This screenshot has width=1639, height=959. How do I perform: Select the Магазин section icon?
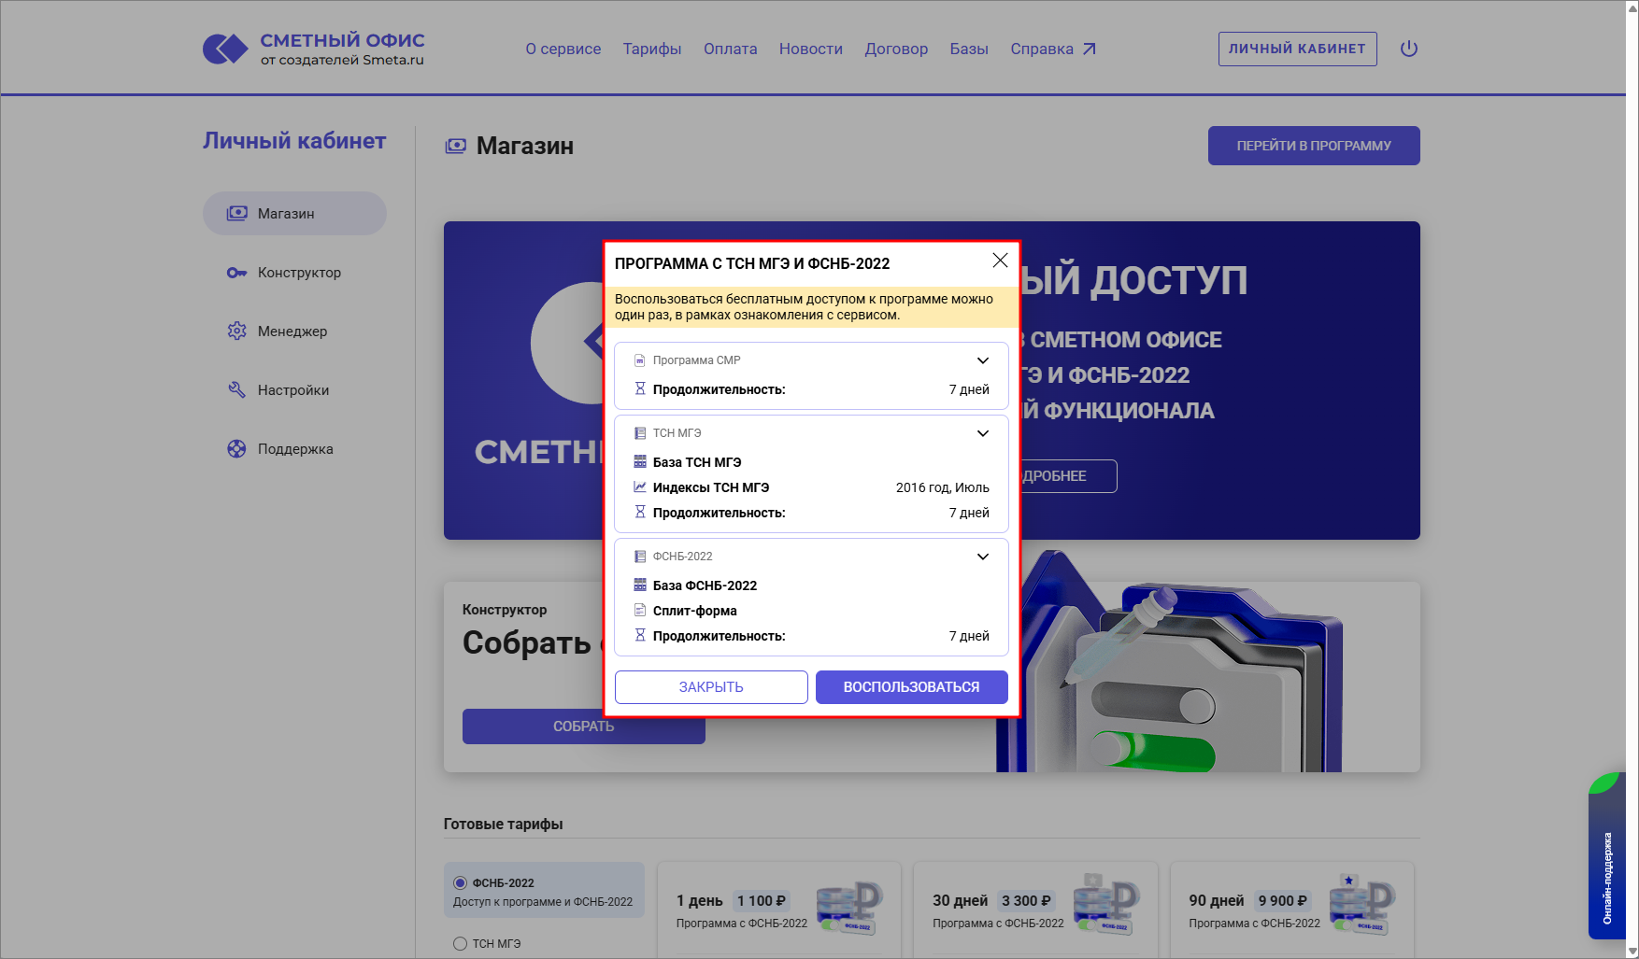tap(237, 213)
